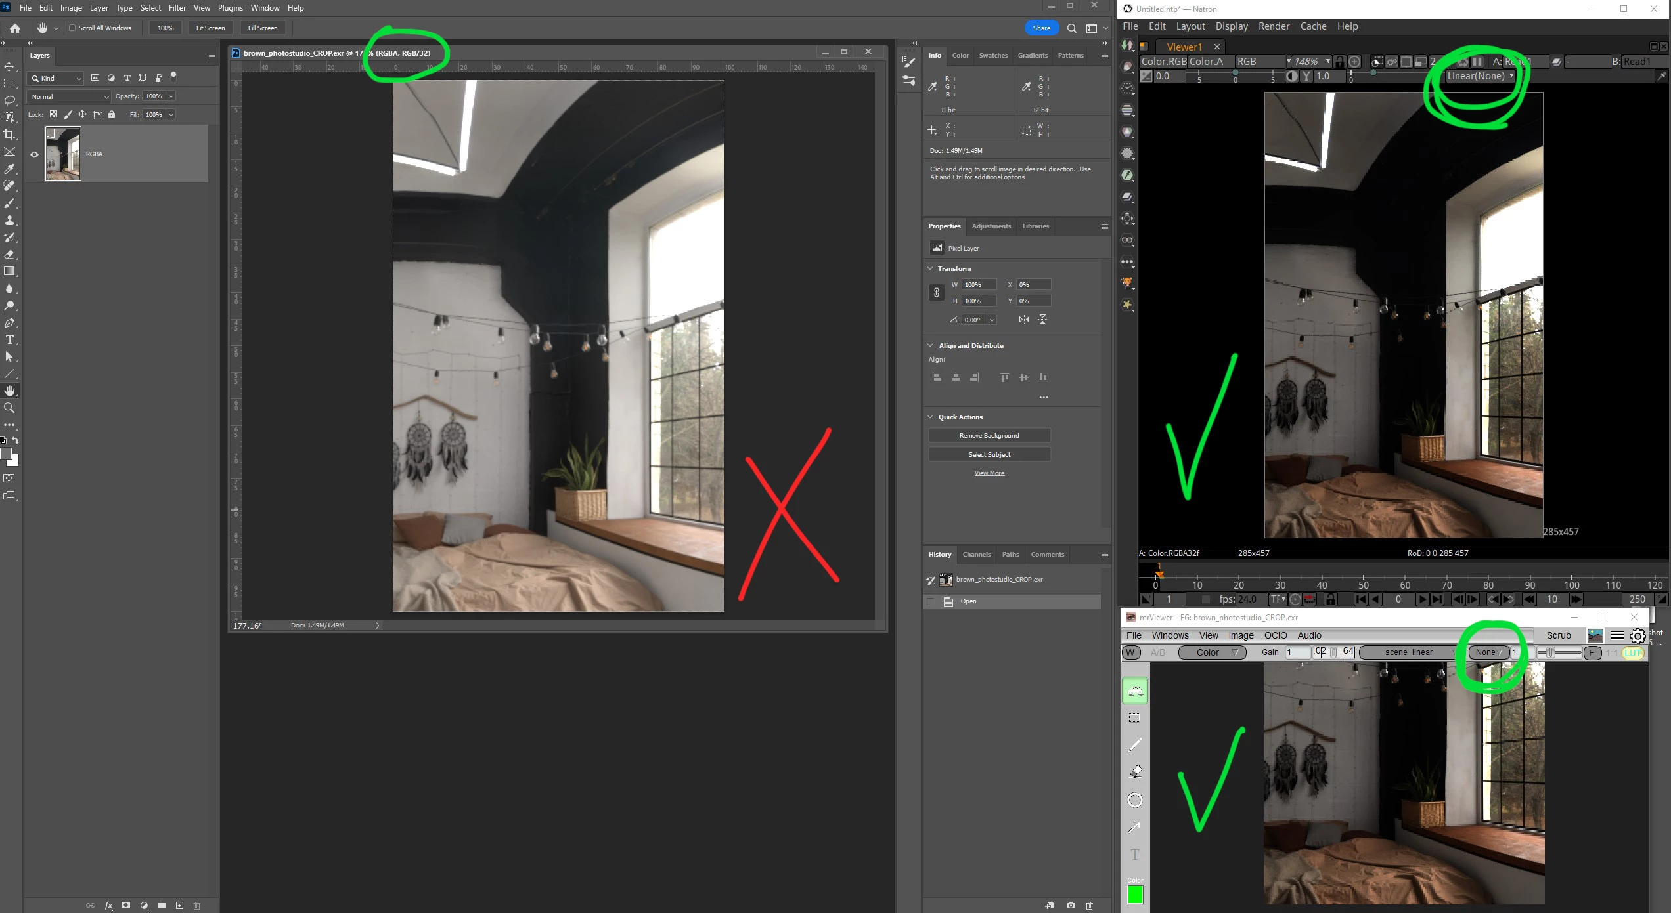The width and height of the screenshot is (1671, 913).
Task: Click the View More link
Action: pos(989,473)
